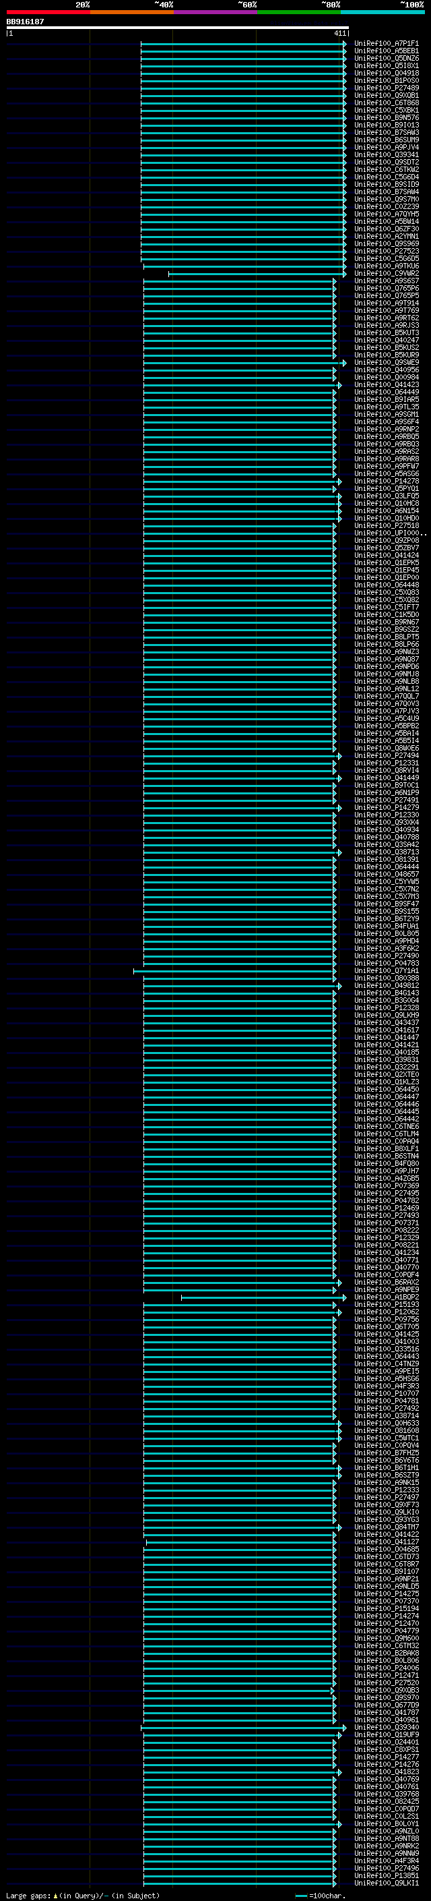Select hit UniRef100_P04783
This screenshot has height=1901, width=431.
coord(387,963)
